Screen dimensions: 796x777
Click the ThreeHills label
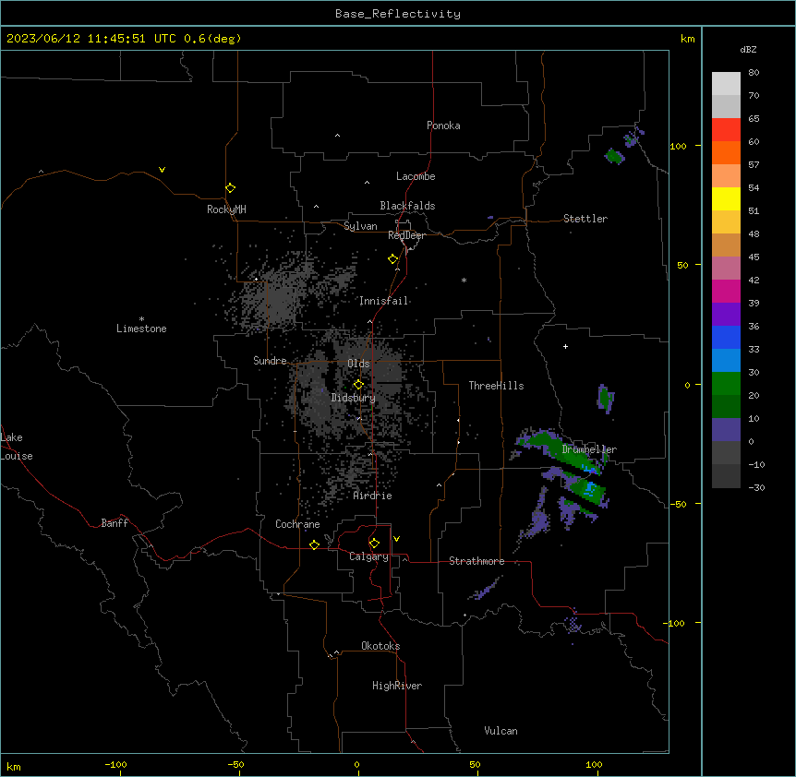pos(497,386)
